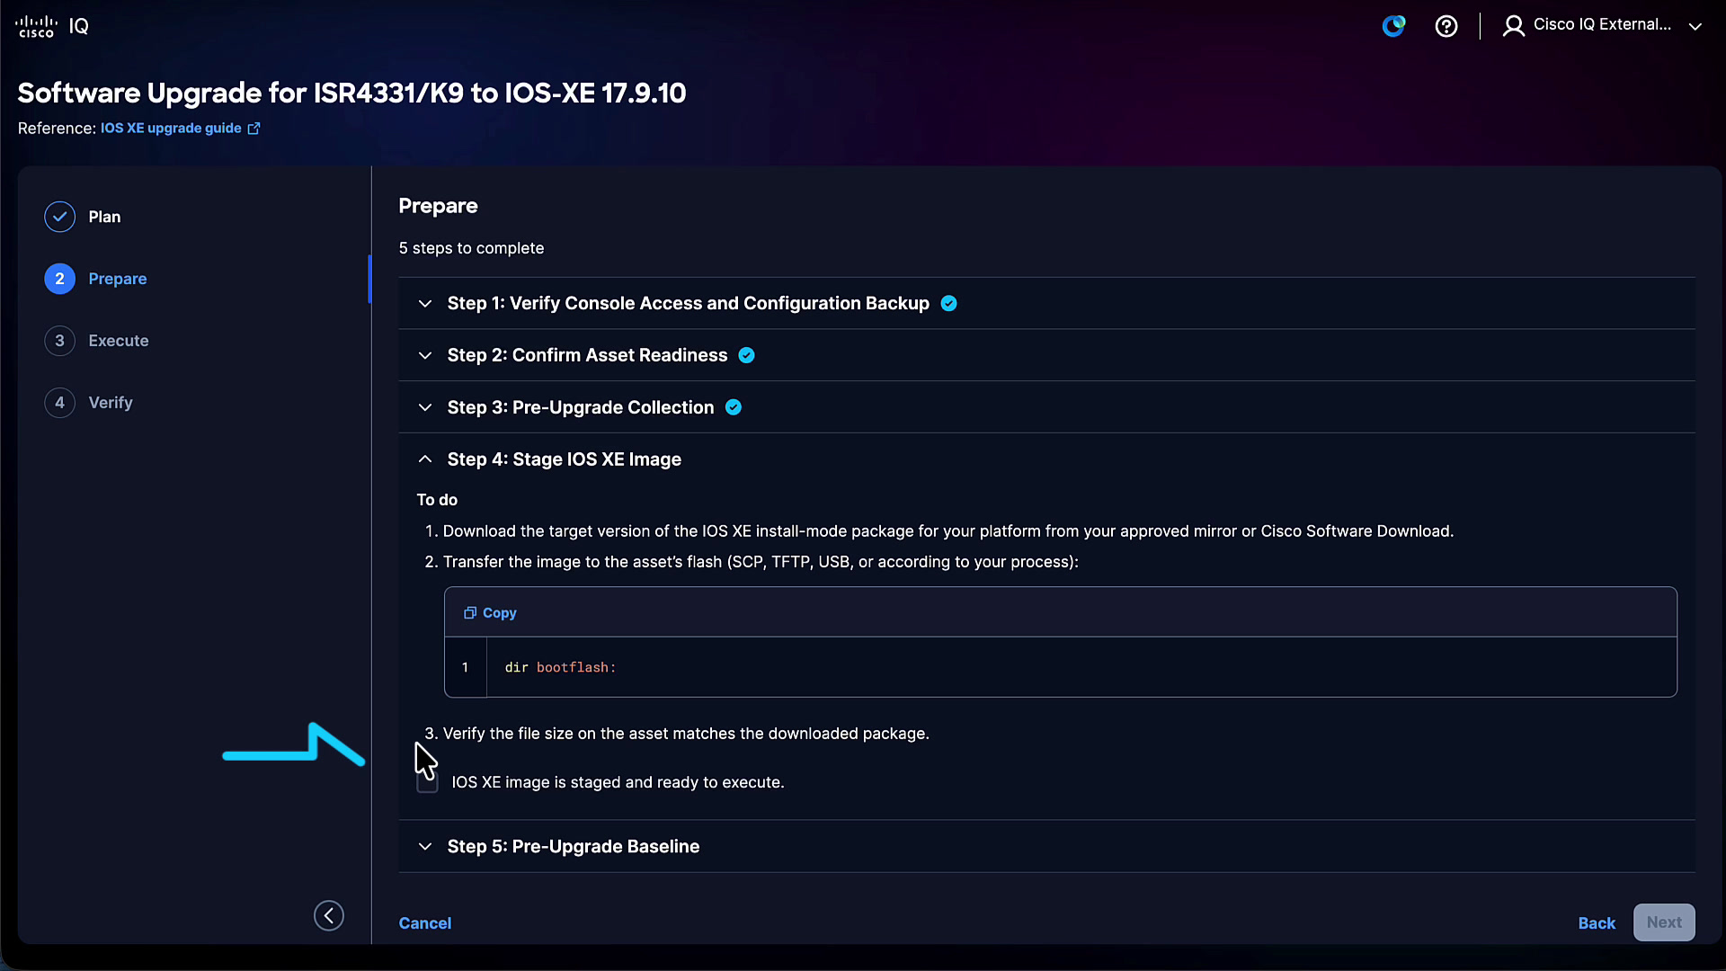The image size is (1726, 971).
Task: Check 'IOS XE image is staged' checkbox
Action: click(428, 783)
